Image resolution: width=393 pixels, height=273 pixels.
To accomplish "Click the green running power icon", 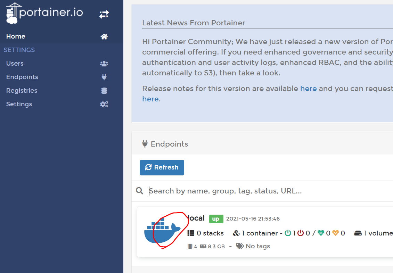I will 288,233.
